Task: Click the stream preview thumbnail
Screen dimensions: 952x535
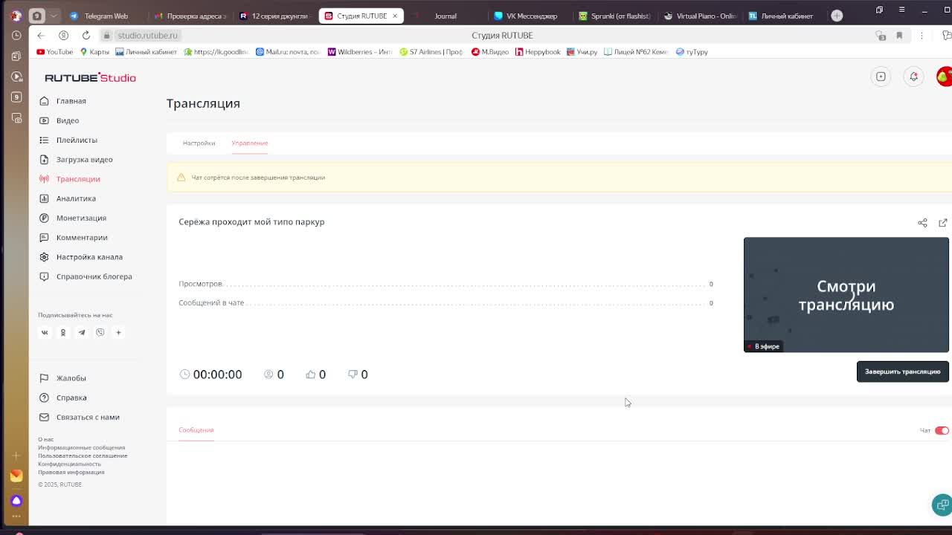Action: tap(846, 295)
